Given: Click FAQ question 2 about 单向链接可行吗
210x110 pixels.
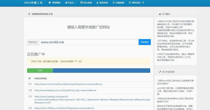Looking at the screenshot, I should coord(175,100).
